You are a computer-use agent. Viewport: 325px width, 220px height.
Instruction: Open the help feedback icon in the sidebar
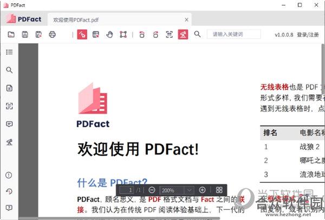(x=9, y=208)
